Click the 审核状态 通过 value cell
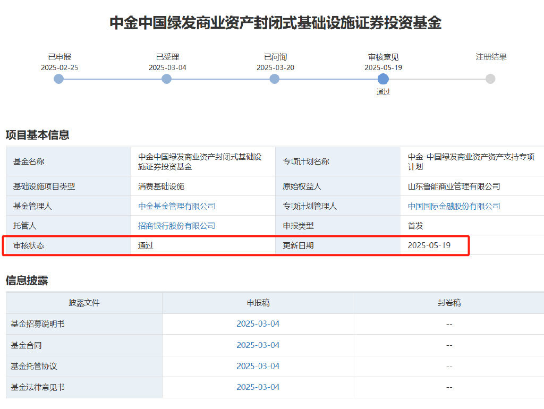544x409 pixels. click(203, 245)
